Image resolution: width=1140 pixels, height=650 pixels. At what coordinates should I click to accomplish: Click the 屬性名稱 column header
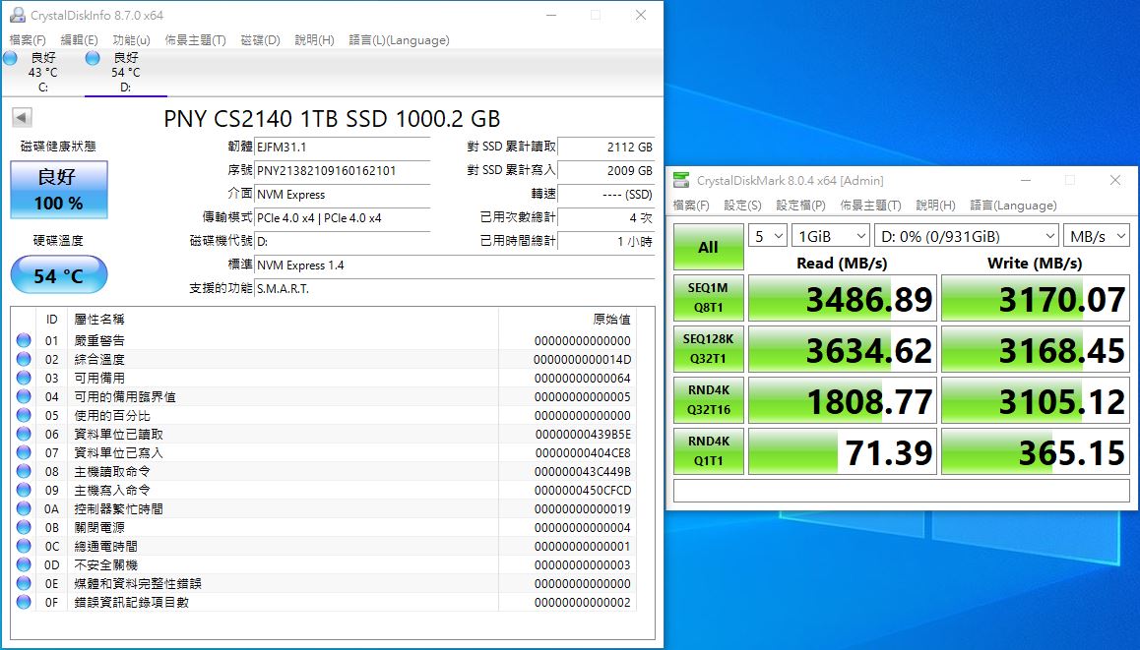(x=283, y=319)
